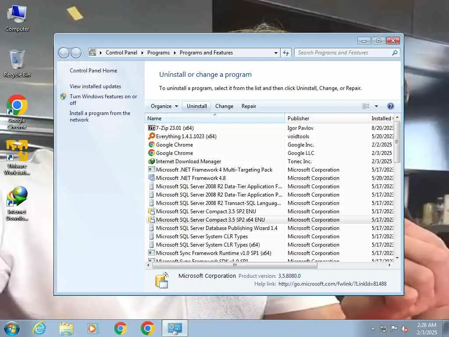Select Google Chrome by Google LLC

pyautogui.click(x=270, y=153)
